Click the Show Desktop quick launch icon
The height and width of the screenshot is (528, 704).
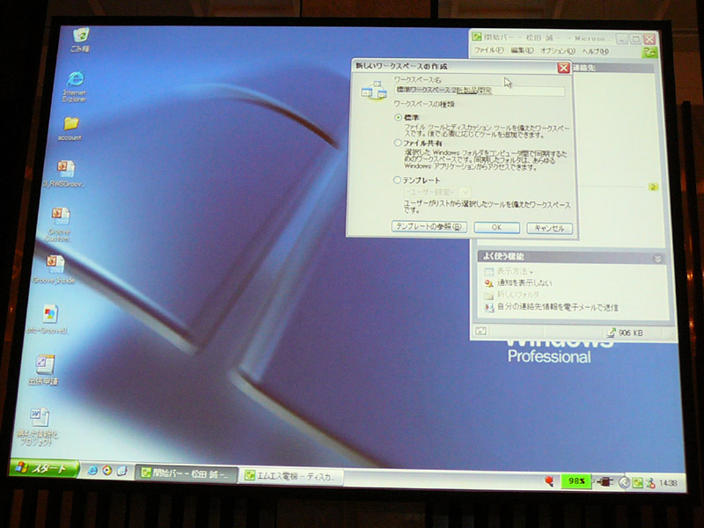[121, 471]
